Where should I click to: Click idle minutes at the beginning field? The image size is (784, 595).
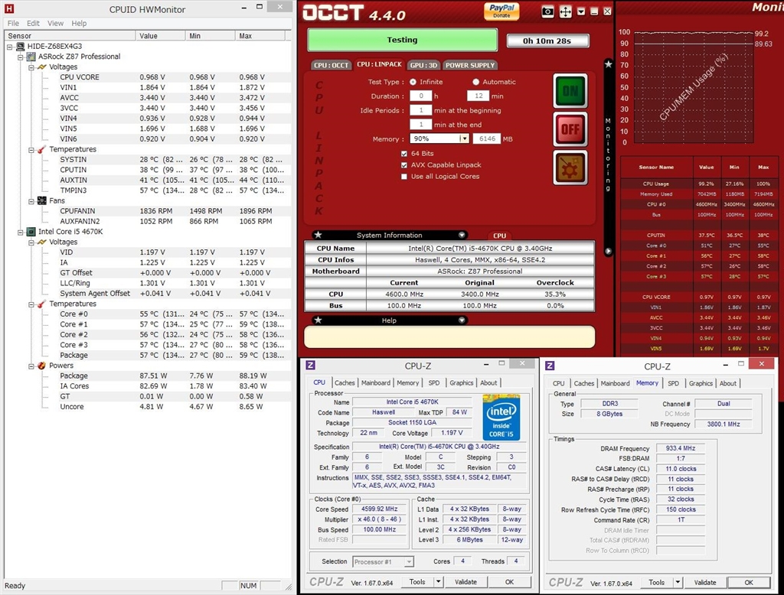click(420, 110)
